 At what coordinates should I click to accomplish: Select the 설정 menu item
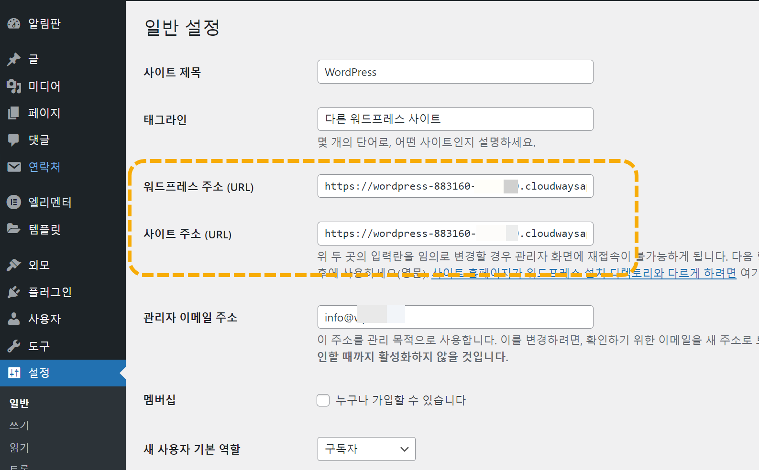63,373
